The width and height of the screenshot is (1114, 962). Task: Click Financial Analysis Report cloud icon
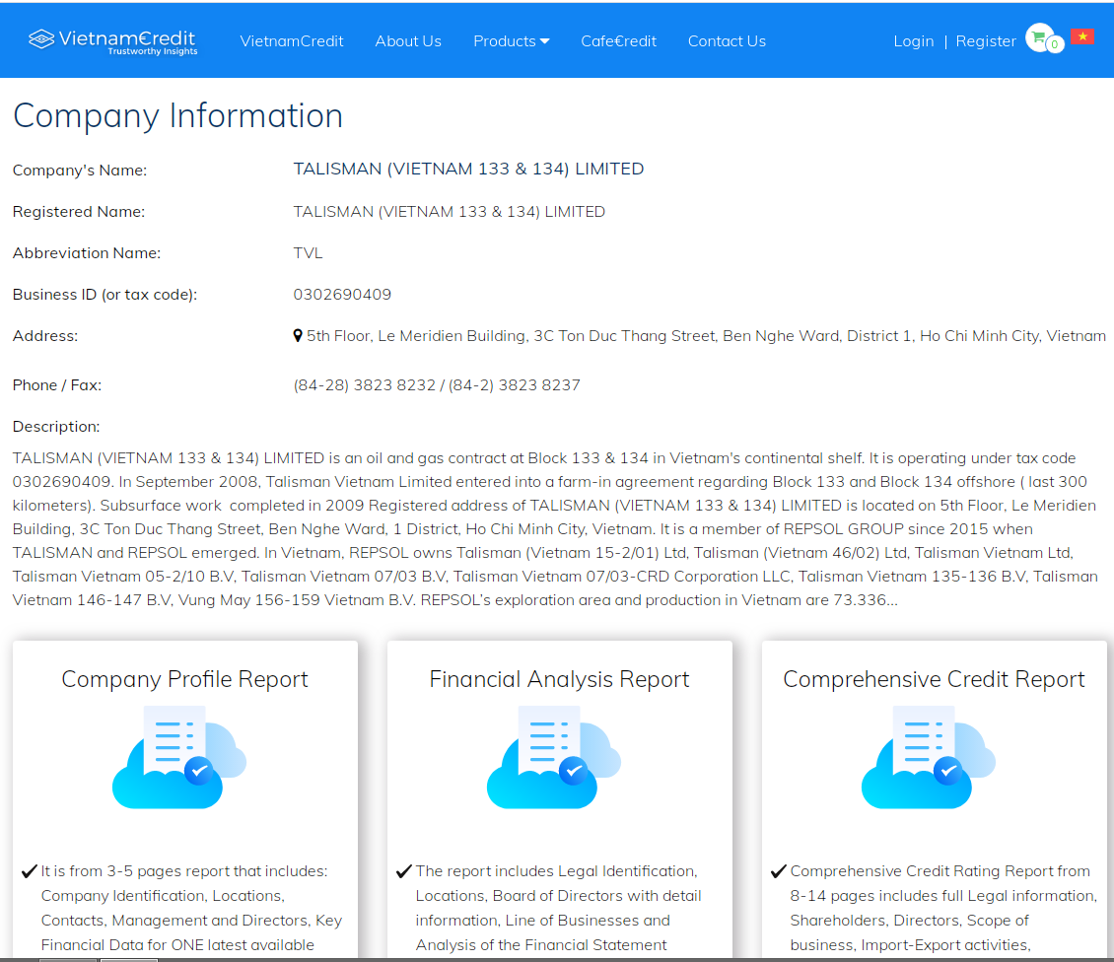click(553, 757)
